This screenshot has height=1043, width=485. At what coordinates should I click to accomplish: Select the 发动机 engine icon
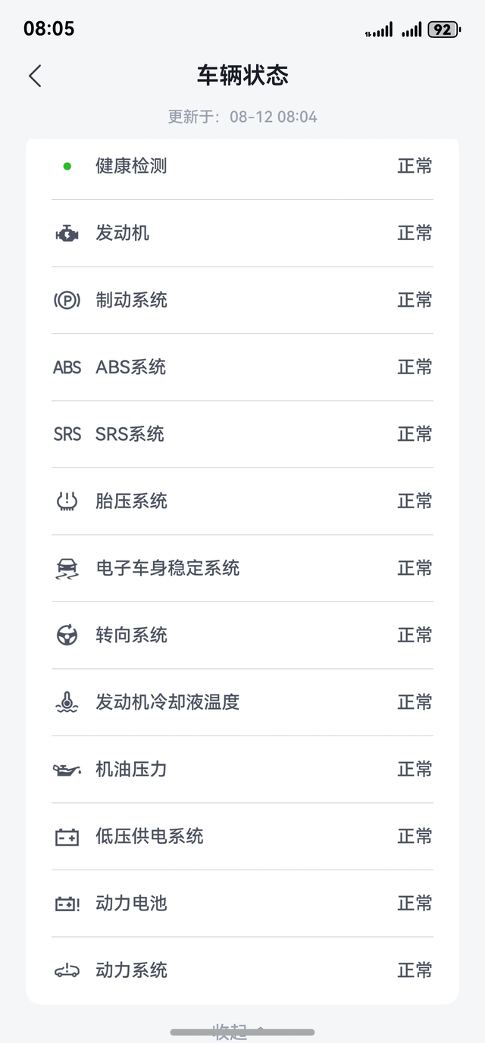pos(67,233)
